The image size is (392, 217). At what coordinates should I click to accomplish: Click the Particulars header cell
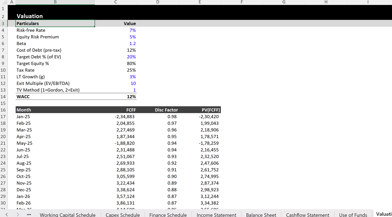55,23
